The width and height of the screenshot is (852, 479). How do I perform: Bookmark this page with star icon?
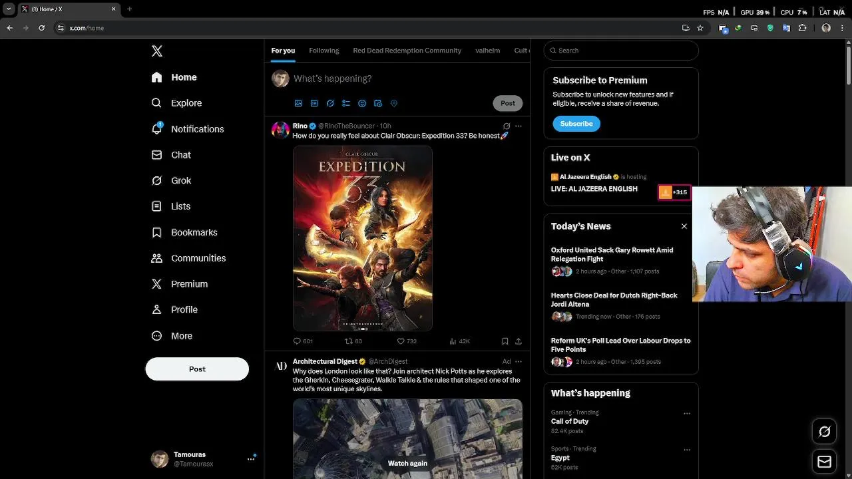pos(700,28)
